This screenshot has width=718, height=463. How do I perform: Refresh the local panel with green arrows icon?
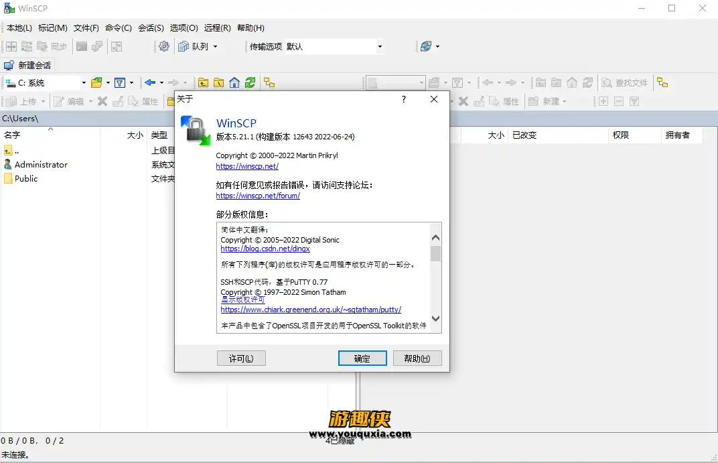[250, 83]
